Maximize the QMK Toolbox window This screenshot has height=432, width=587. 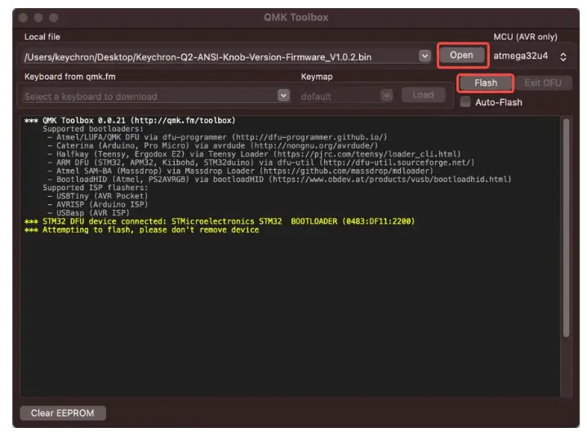[54, 18]
